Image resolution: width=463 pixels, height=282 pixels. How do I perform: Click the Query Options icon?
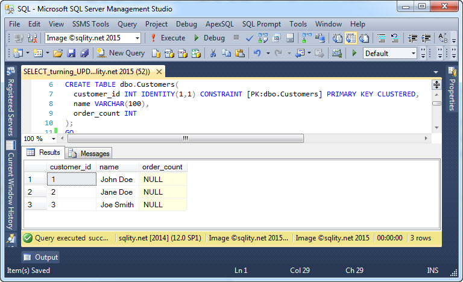point(277,38)
